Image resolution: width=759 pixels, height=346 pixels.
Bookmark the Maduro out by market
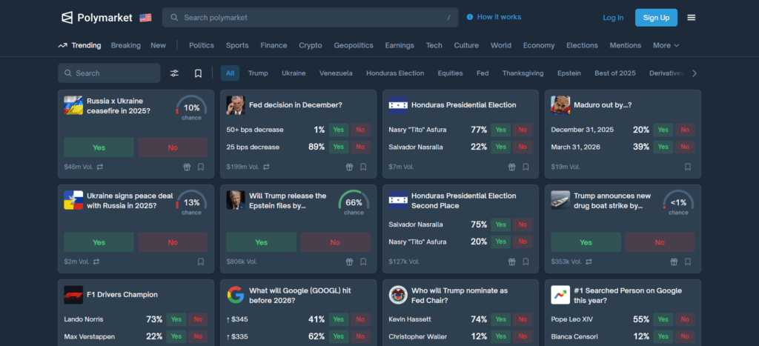(x=688, y=167)
